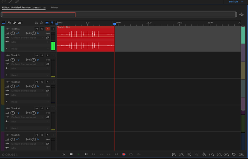
Task: Switch to the Mixer tab
Action: (54, 7)
